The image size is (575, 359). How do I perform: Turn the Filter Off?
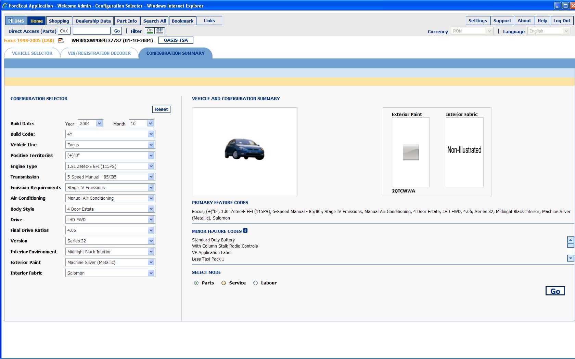[x=159, y=30]
